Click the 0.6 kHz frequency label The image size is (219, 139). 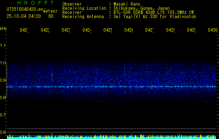3,132
